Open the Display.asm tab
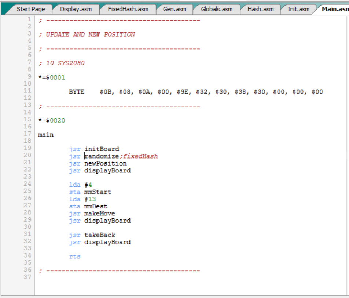Viewport: 349px width, 298px height. point(76,9)
